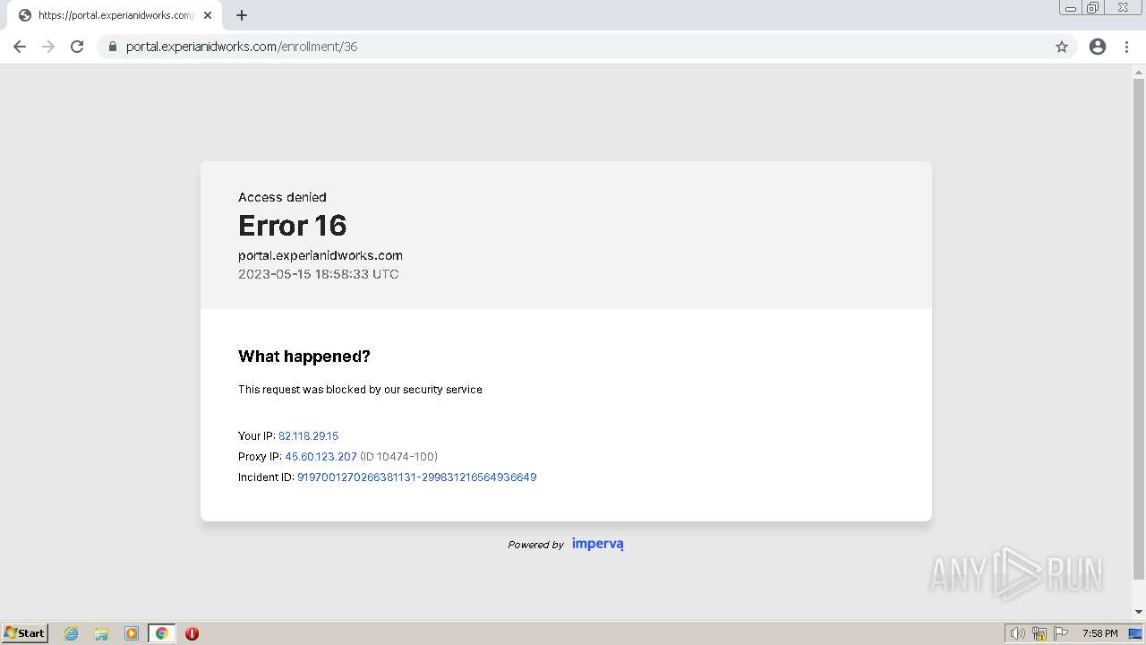Launch Internet Explorer from the taskbar
The height and width of the screenshot is (645, 1146).
point(72,633)
